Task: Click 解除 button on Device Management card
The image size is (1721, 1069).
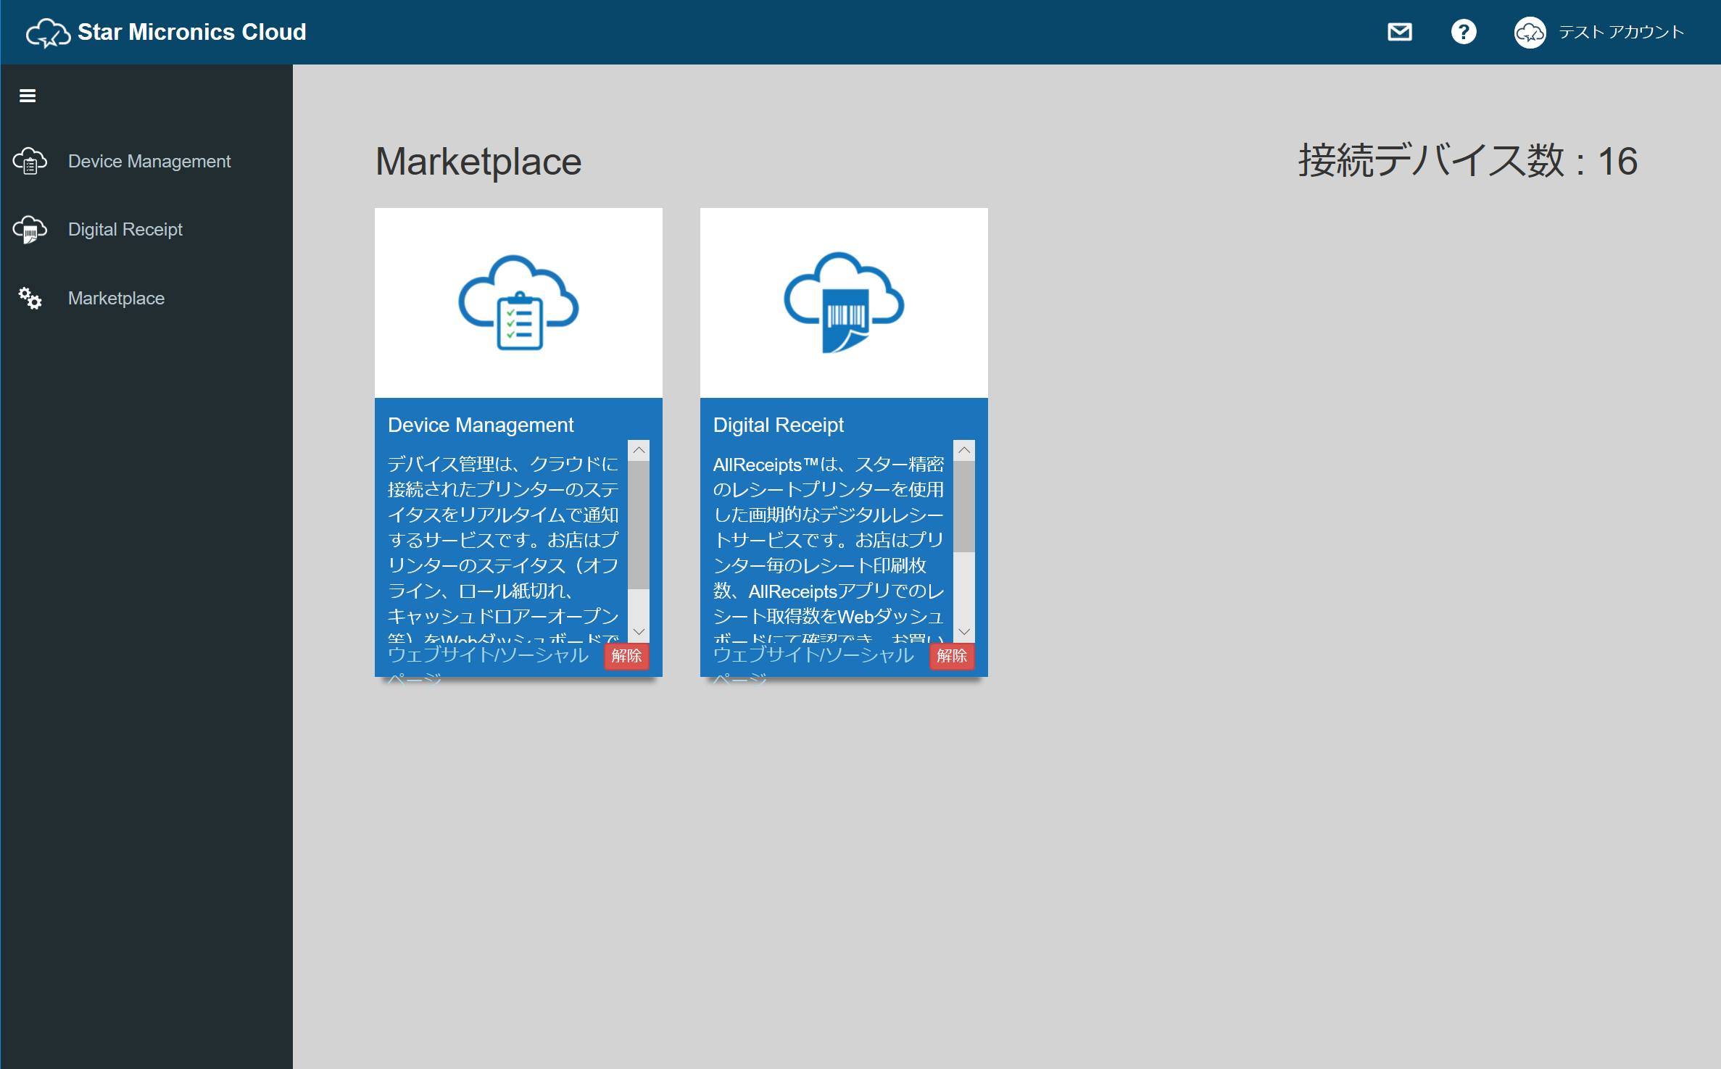Action: tap(626, 656)
